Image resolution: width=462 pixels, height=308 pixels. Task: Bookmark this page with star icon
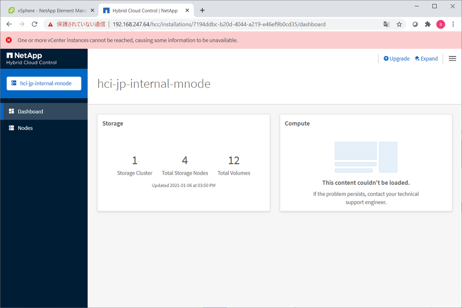(x=399, y=24)
